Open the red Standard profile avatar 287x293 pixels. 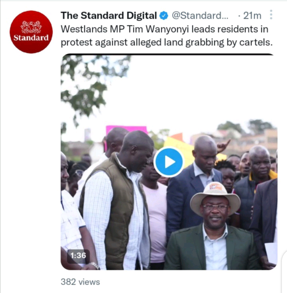click(x=31, y=32)
